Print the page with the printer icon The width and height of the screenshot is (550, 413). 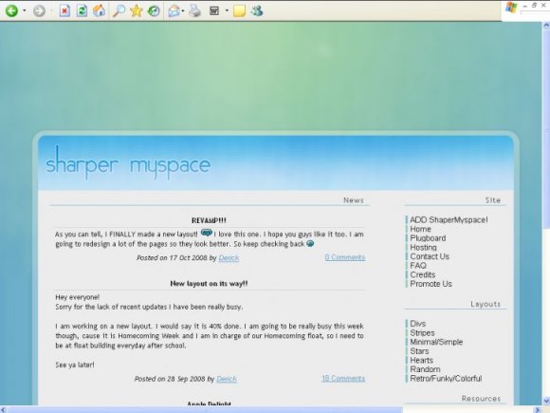tap(194, 10)
